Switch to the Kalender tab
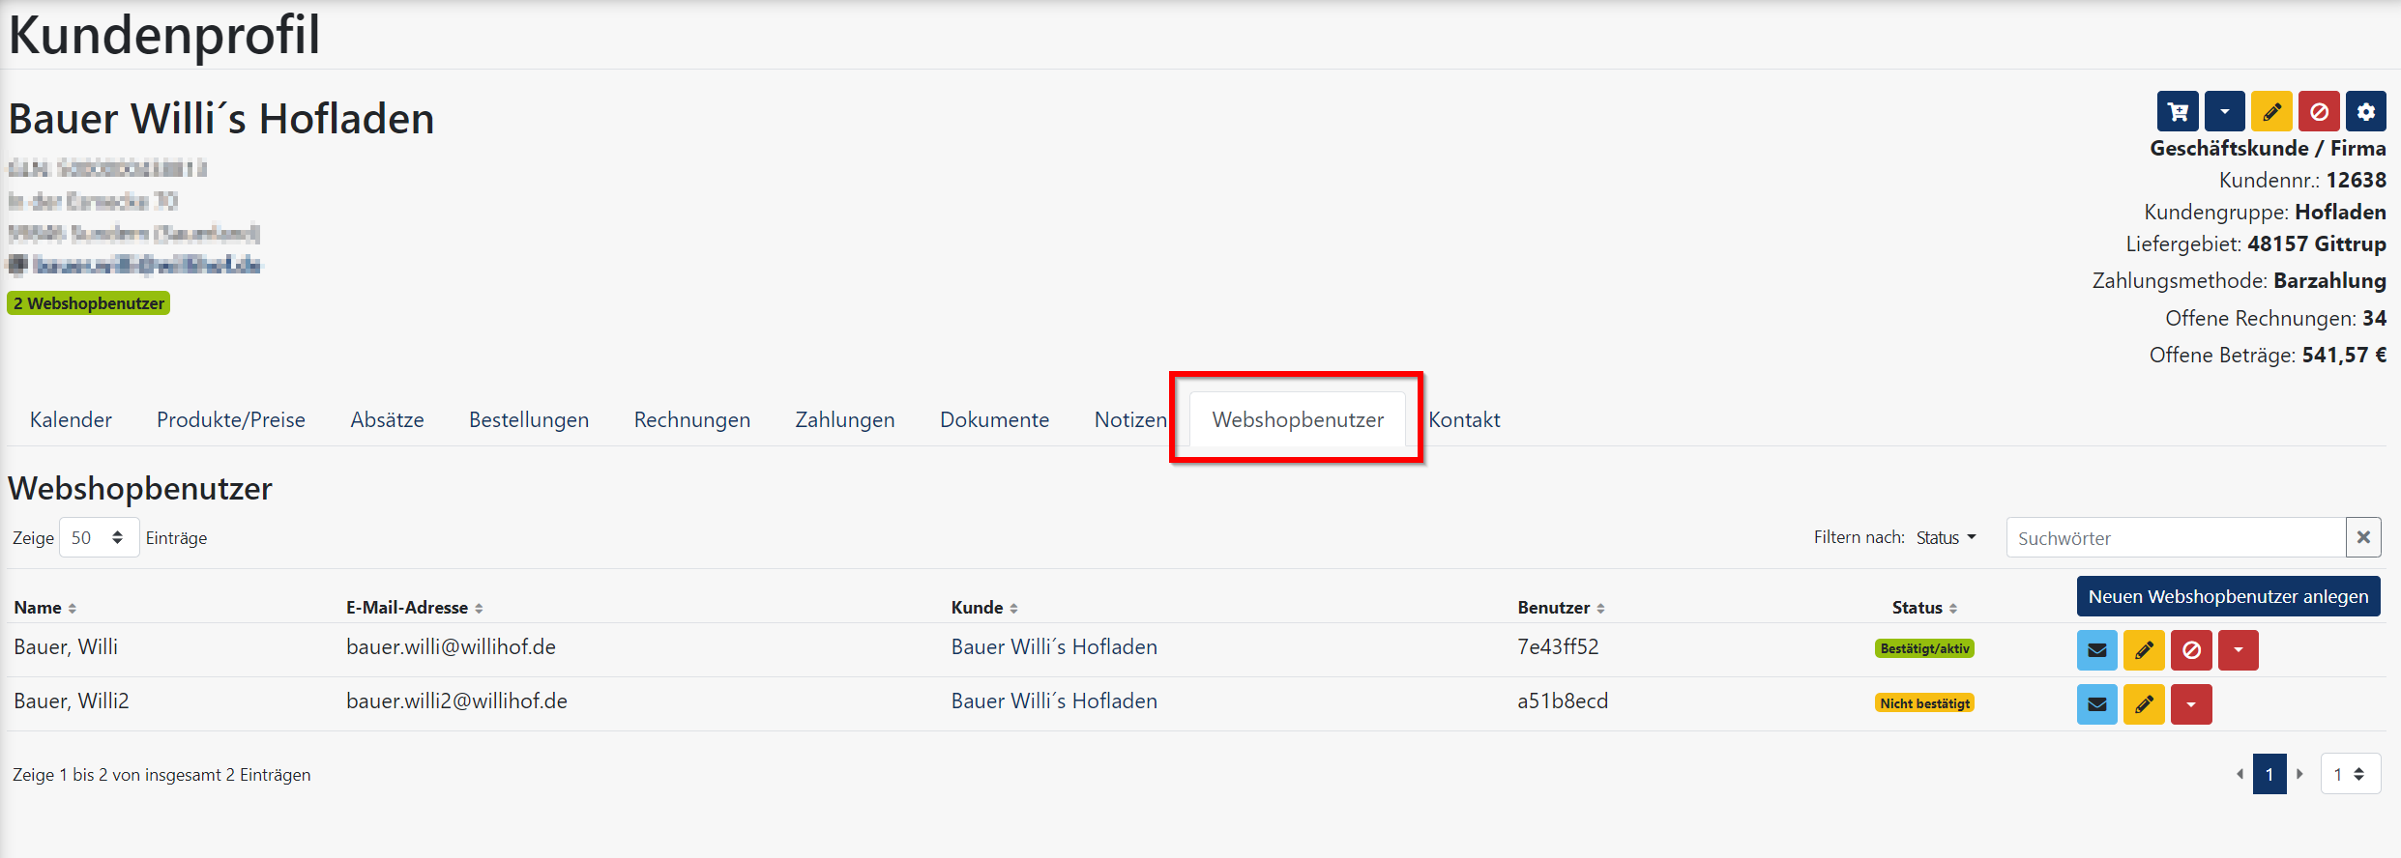The image size is (2401, 858). click(x=71, y=419)
